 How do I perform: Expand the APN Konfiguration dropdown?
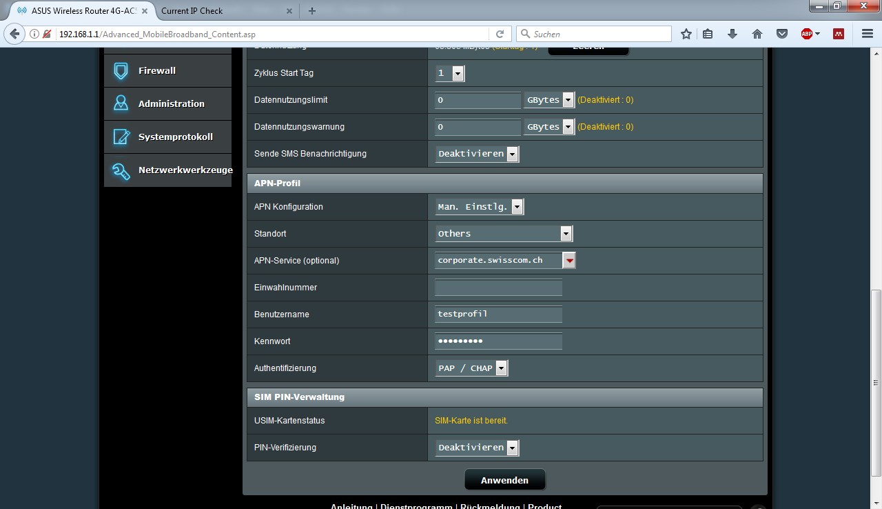tap(480, 207)
